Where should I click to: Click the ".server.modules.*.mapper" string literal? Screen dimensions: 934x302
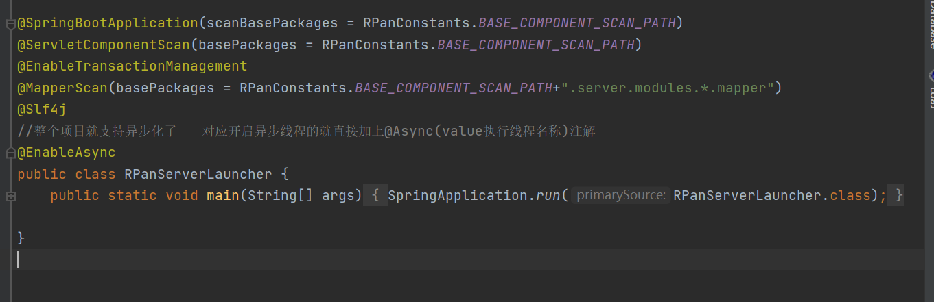pos(668,88)
